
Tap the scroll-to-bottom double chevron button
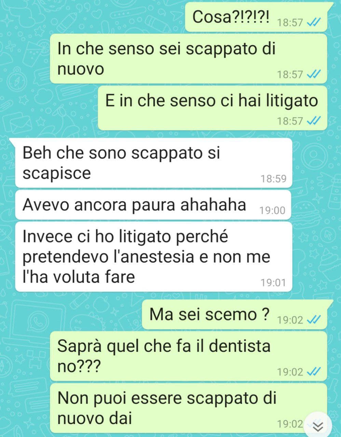(318, 425)
